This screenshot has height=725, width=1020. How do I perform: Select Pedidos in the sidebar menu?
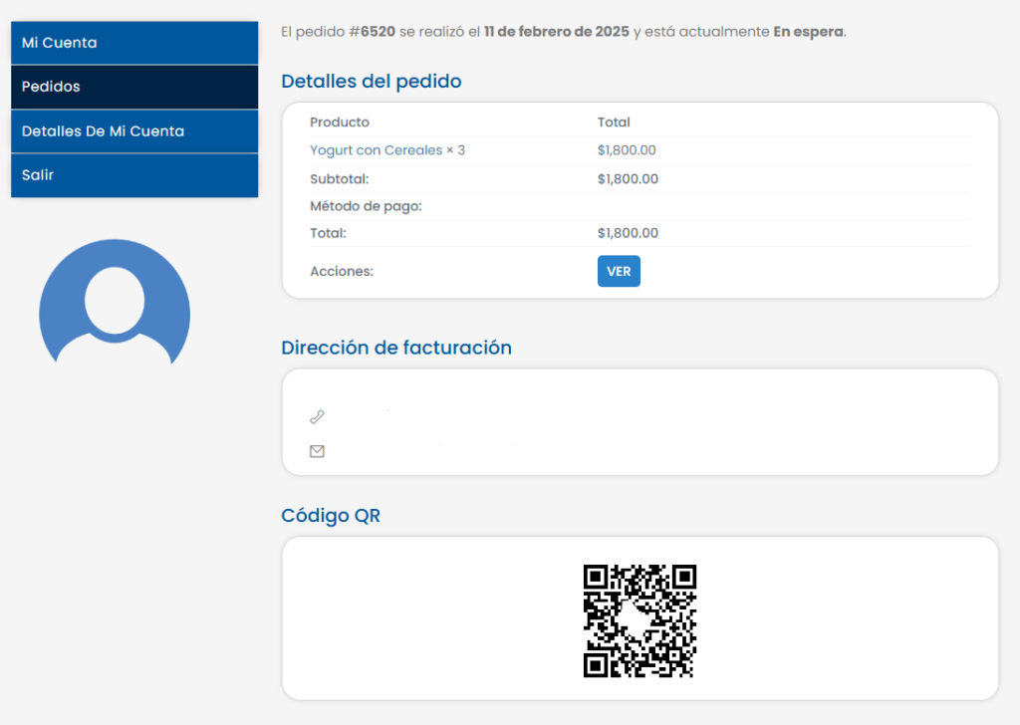click(x=134, y=87)
